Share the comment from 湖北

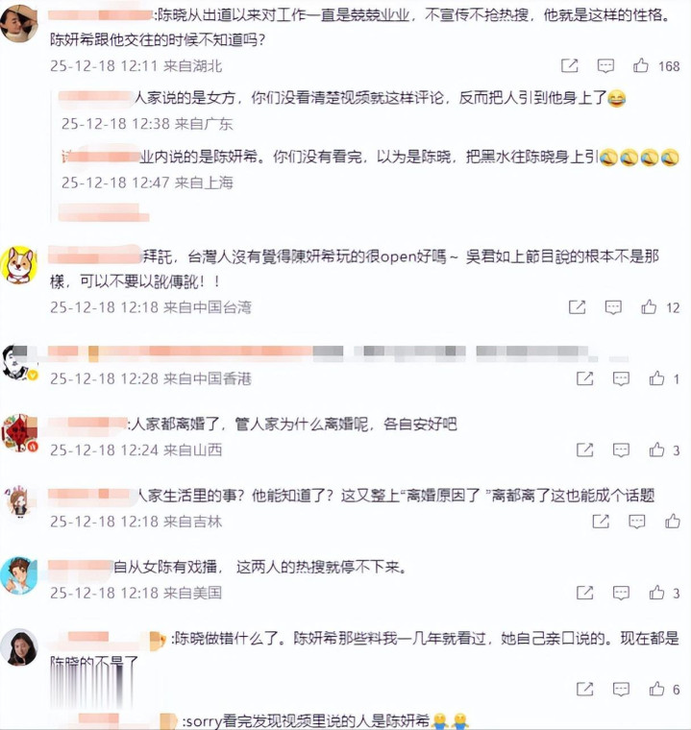[569, 65]
